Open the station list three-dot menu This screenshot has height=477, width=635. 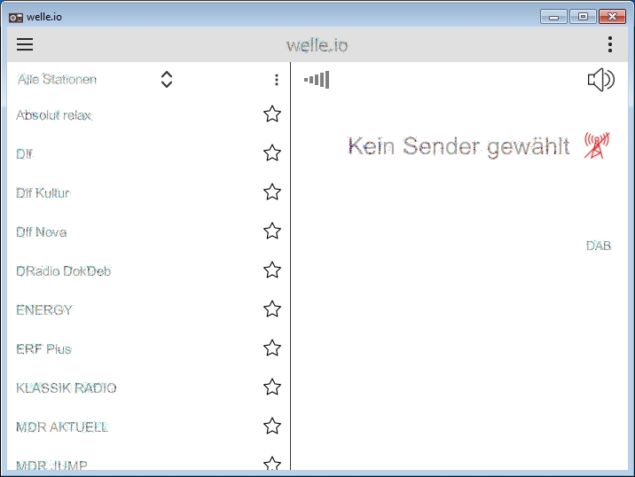coord(276,80)
